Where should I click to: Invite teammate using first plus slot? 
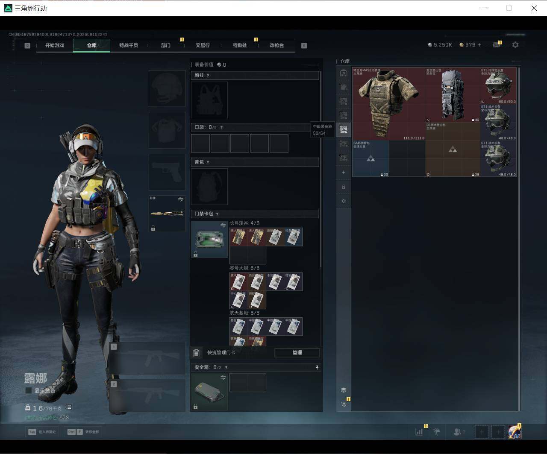[482, 432]
